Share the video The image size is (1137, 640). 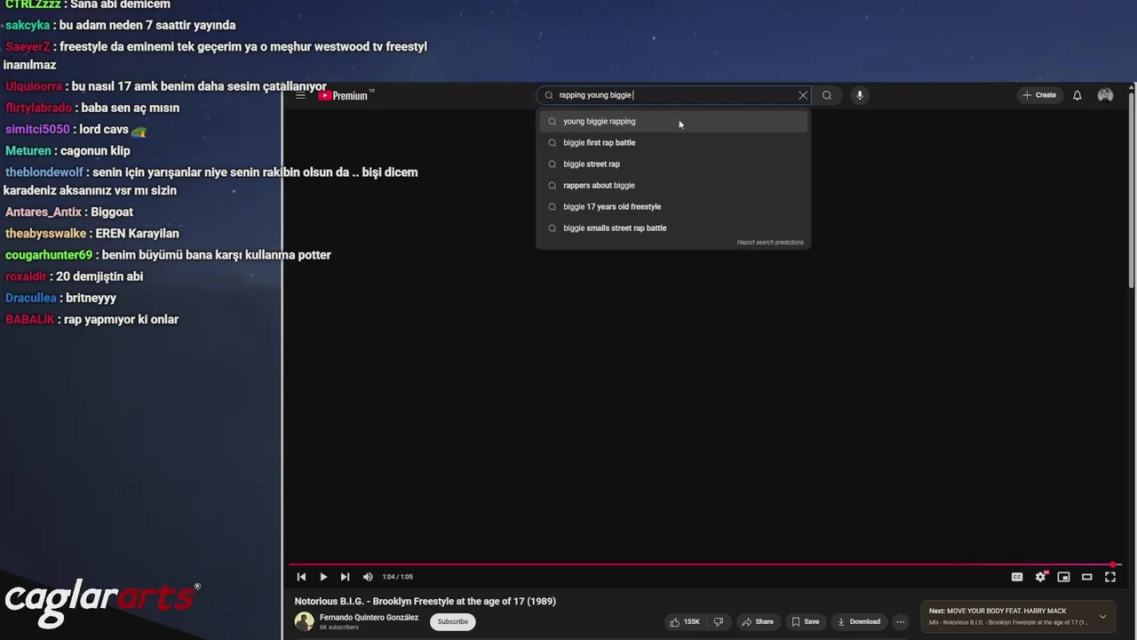(758, 621)
